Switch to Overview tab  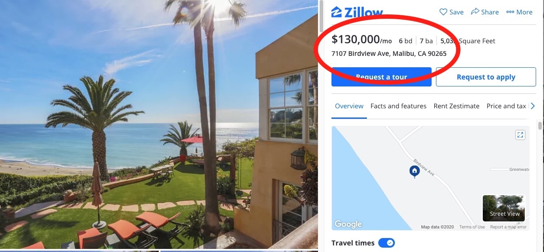click(x=349, y=106)
